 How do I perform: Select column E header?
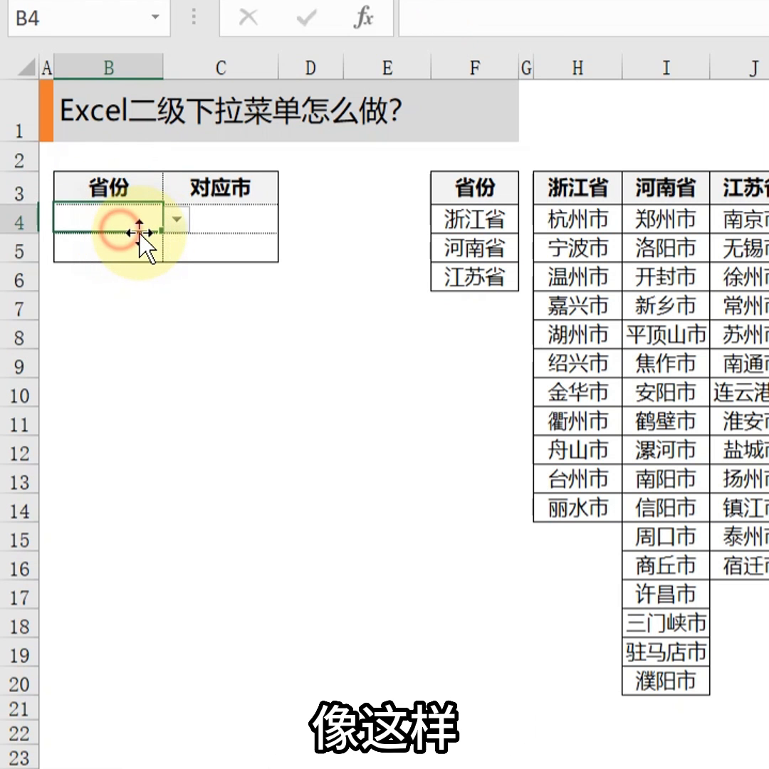click(387, 68)
